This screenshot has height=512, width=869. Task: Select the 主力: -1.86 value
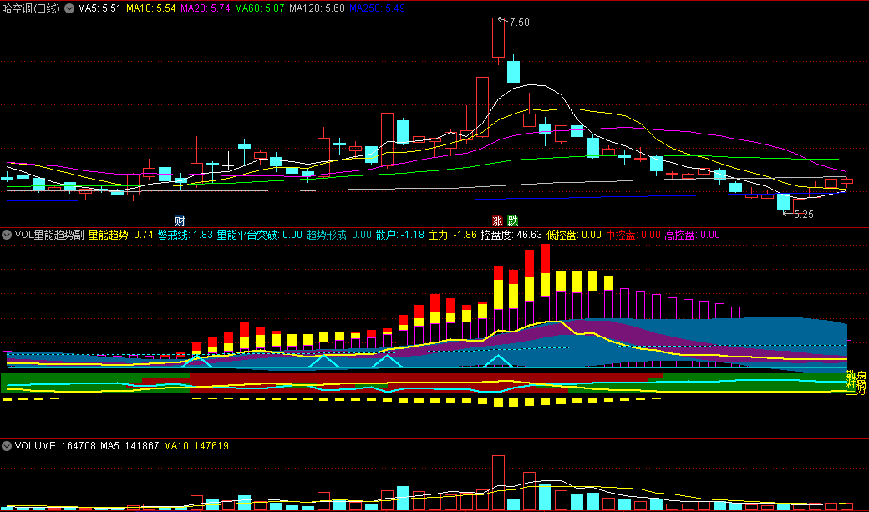coord(453,235)
